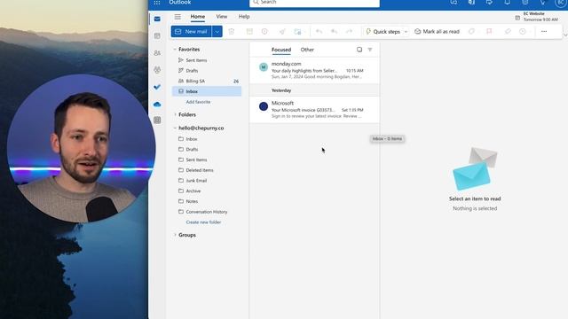Select the Other inbox tab

coord(307,50)
